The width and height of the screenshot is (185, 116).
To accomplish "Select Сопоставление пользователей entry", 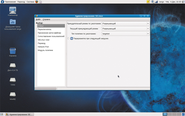I will tap(51, 36).
